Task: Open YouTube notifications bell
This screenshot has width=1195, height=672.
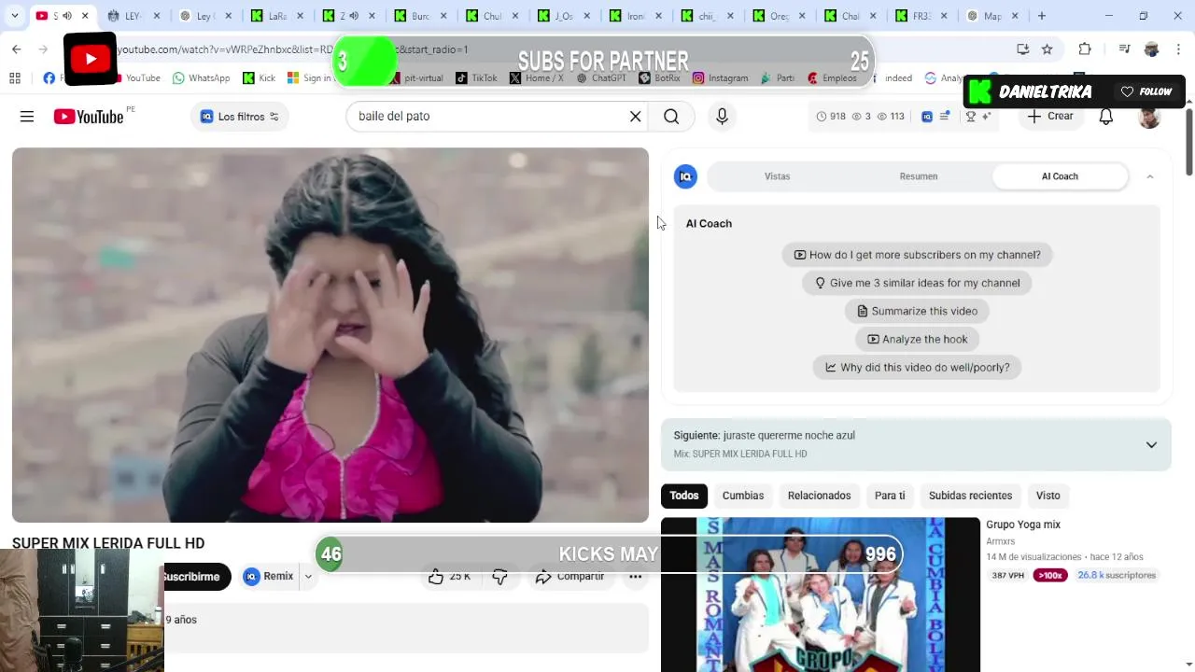Action: 1106,117
